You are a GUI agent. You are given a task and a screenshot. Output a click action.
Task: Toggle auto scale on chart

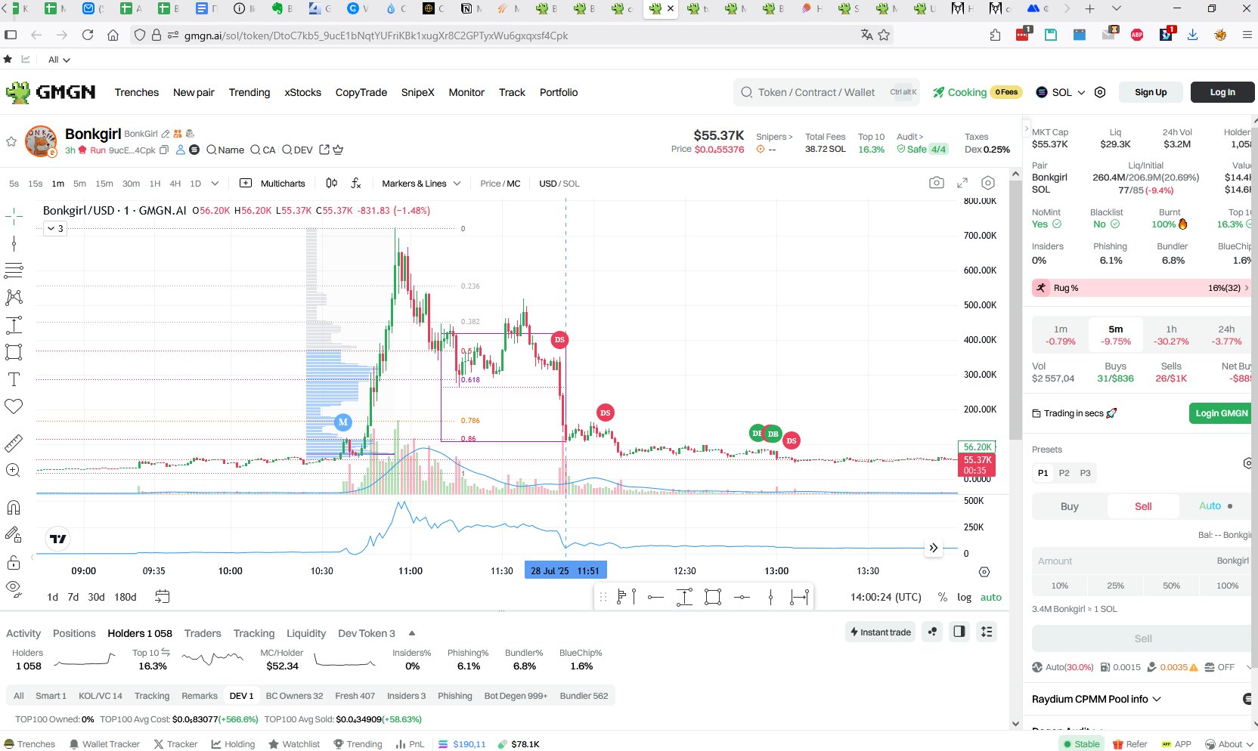(990, 597)
